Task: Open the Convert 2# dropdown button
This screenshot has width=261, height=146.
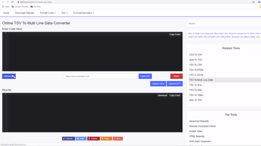Action: click(175, 84)
